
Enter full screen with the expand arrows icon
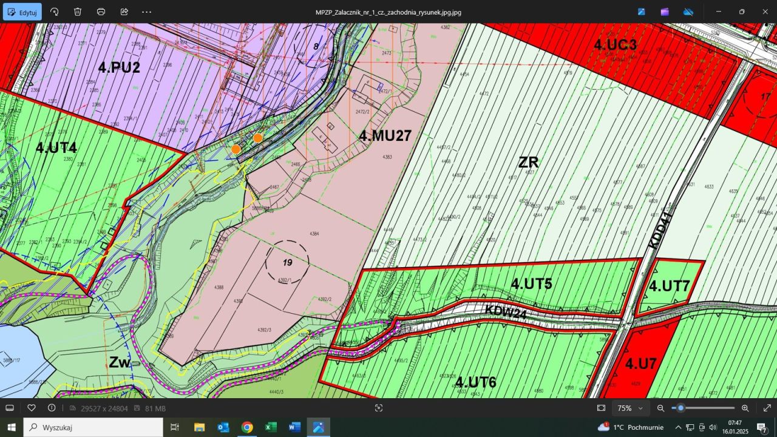pos(767,408)
